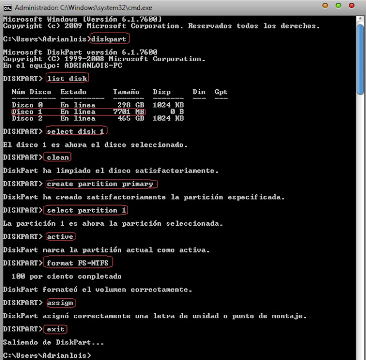The width and height of the screenshot is (366, 360).
Task: Close the window with the red button
Action: 352,6
